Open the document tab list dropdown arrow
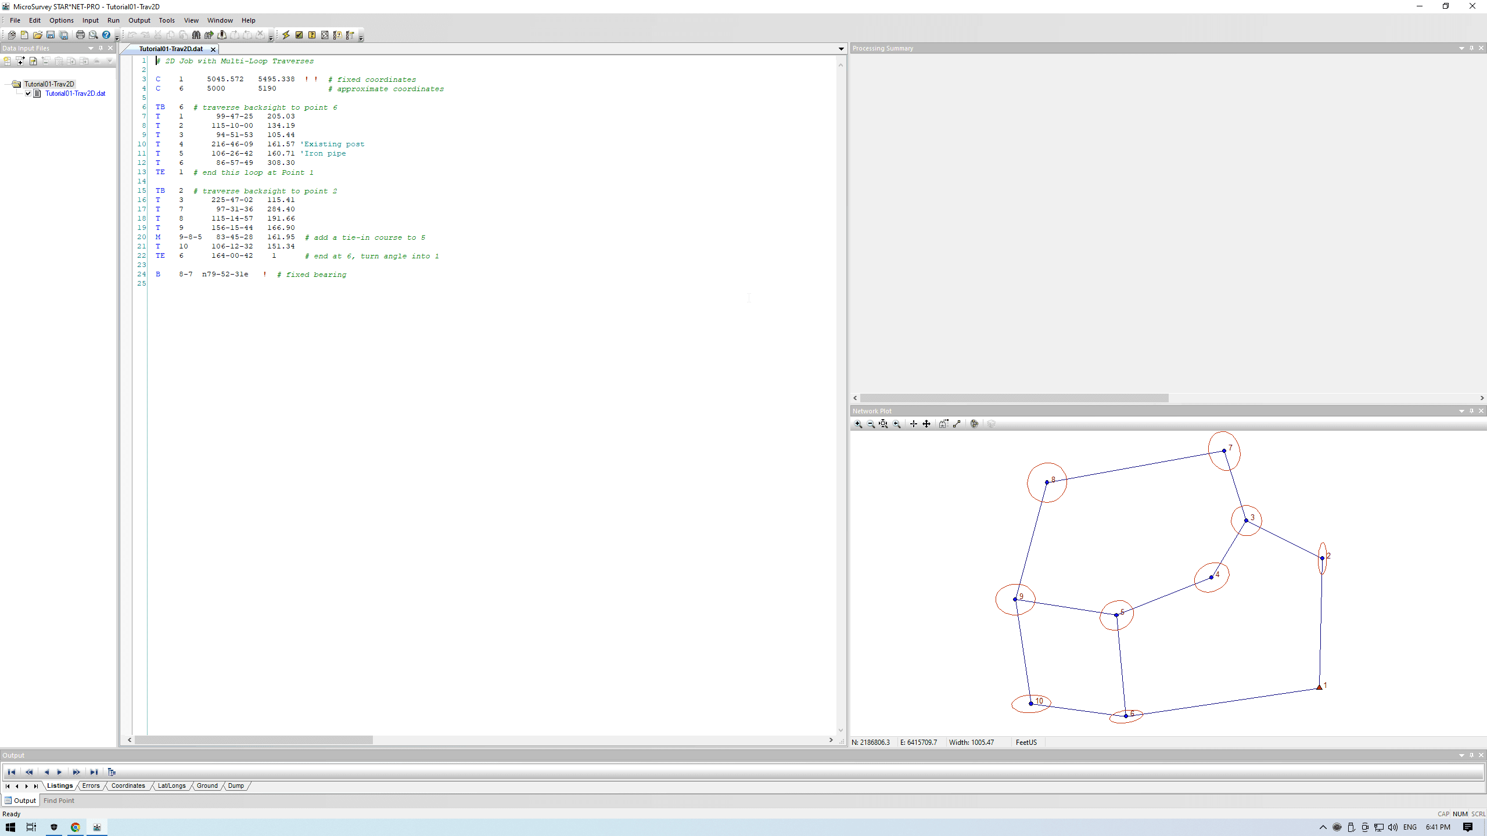 (841, 49)
